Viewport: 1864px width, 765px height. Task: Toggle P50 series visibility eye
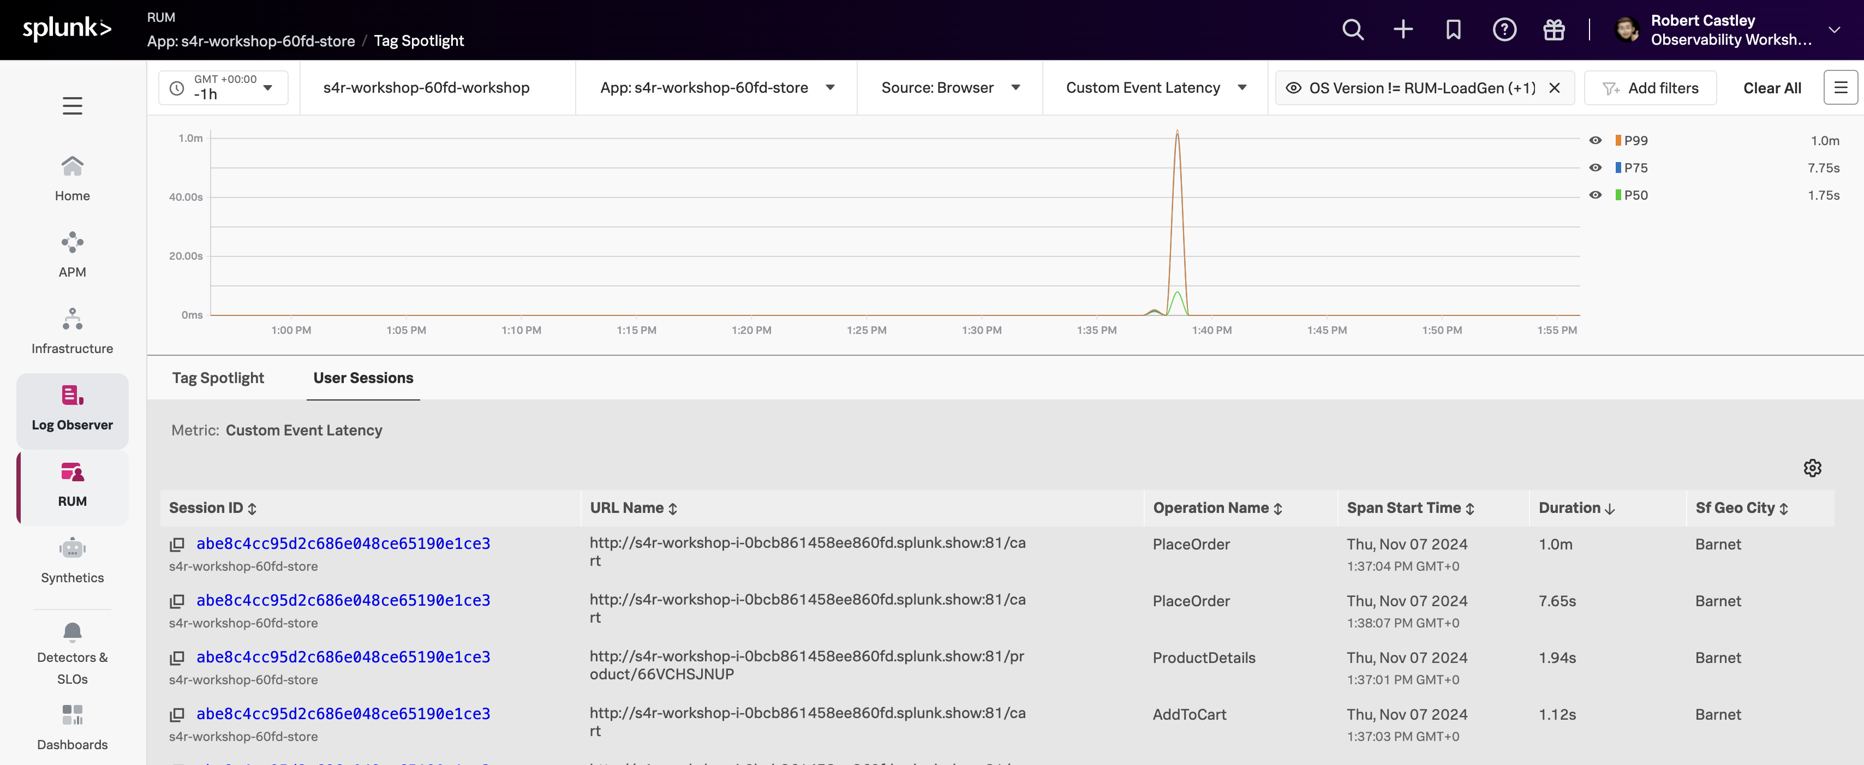(1595, 195)
